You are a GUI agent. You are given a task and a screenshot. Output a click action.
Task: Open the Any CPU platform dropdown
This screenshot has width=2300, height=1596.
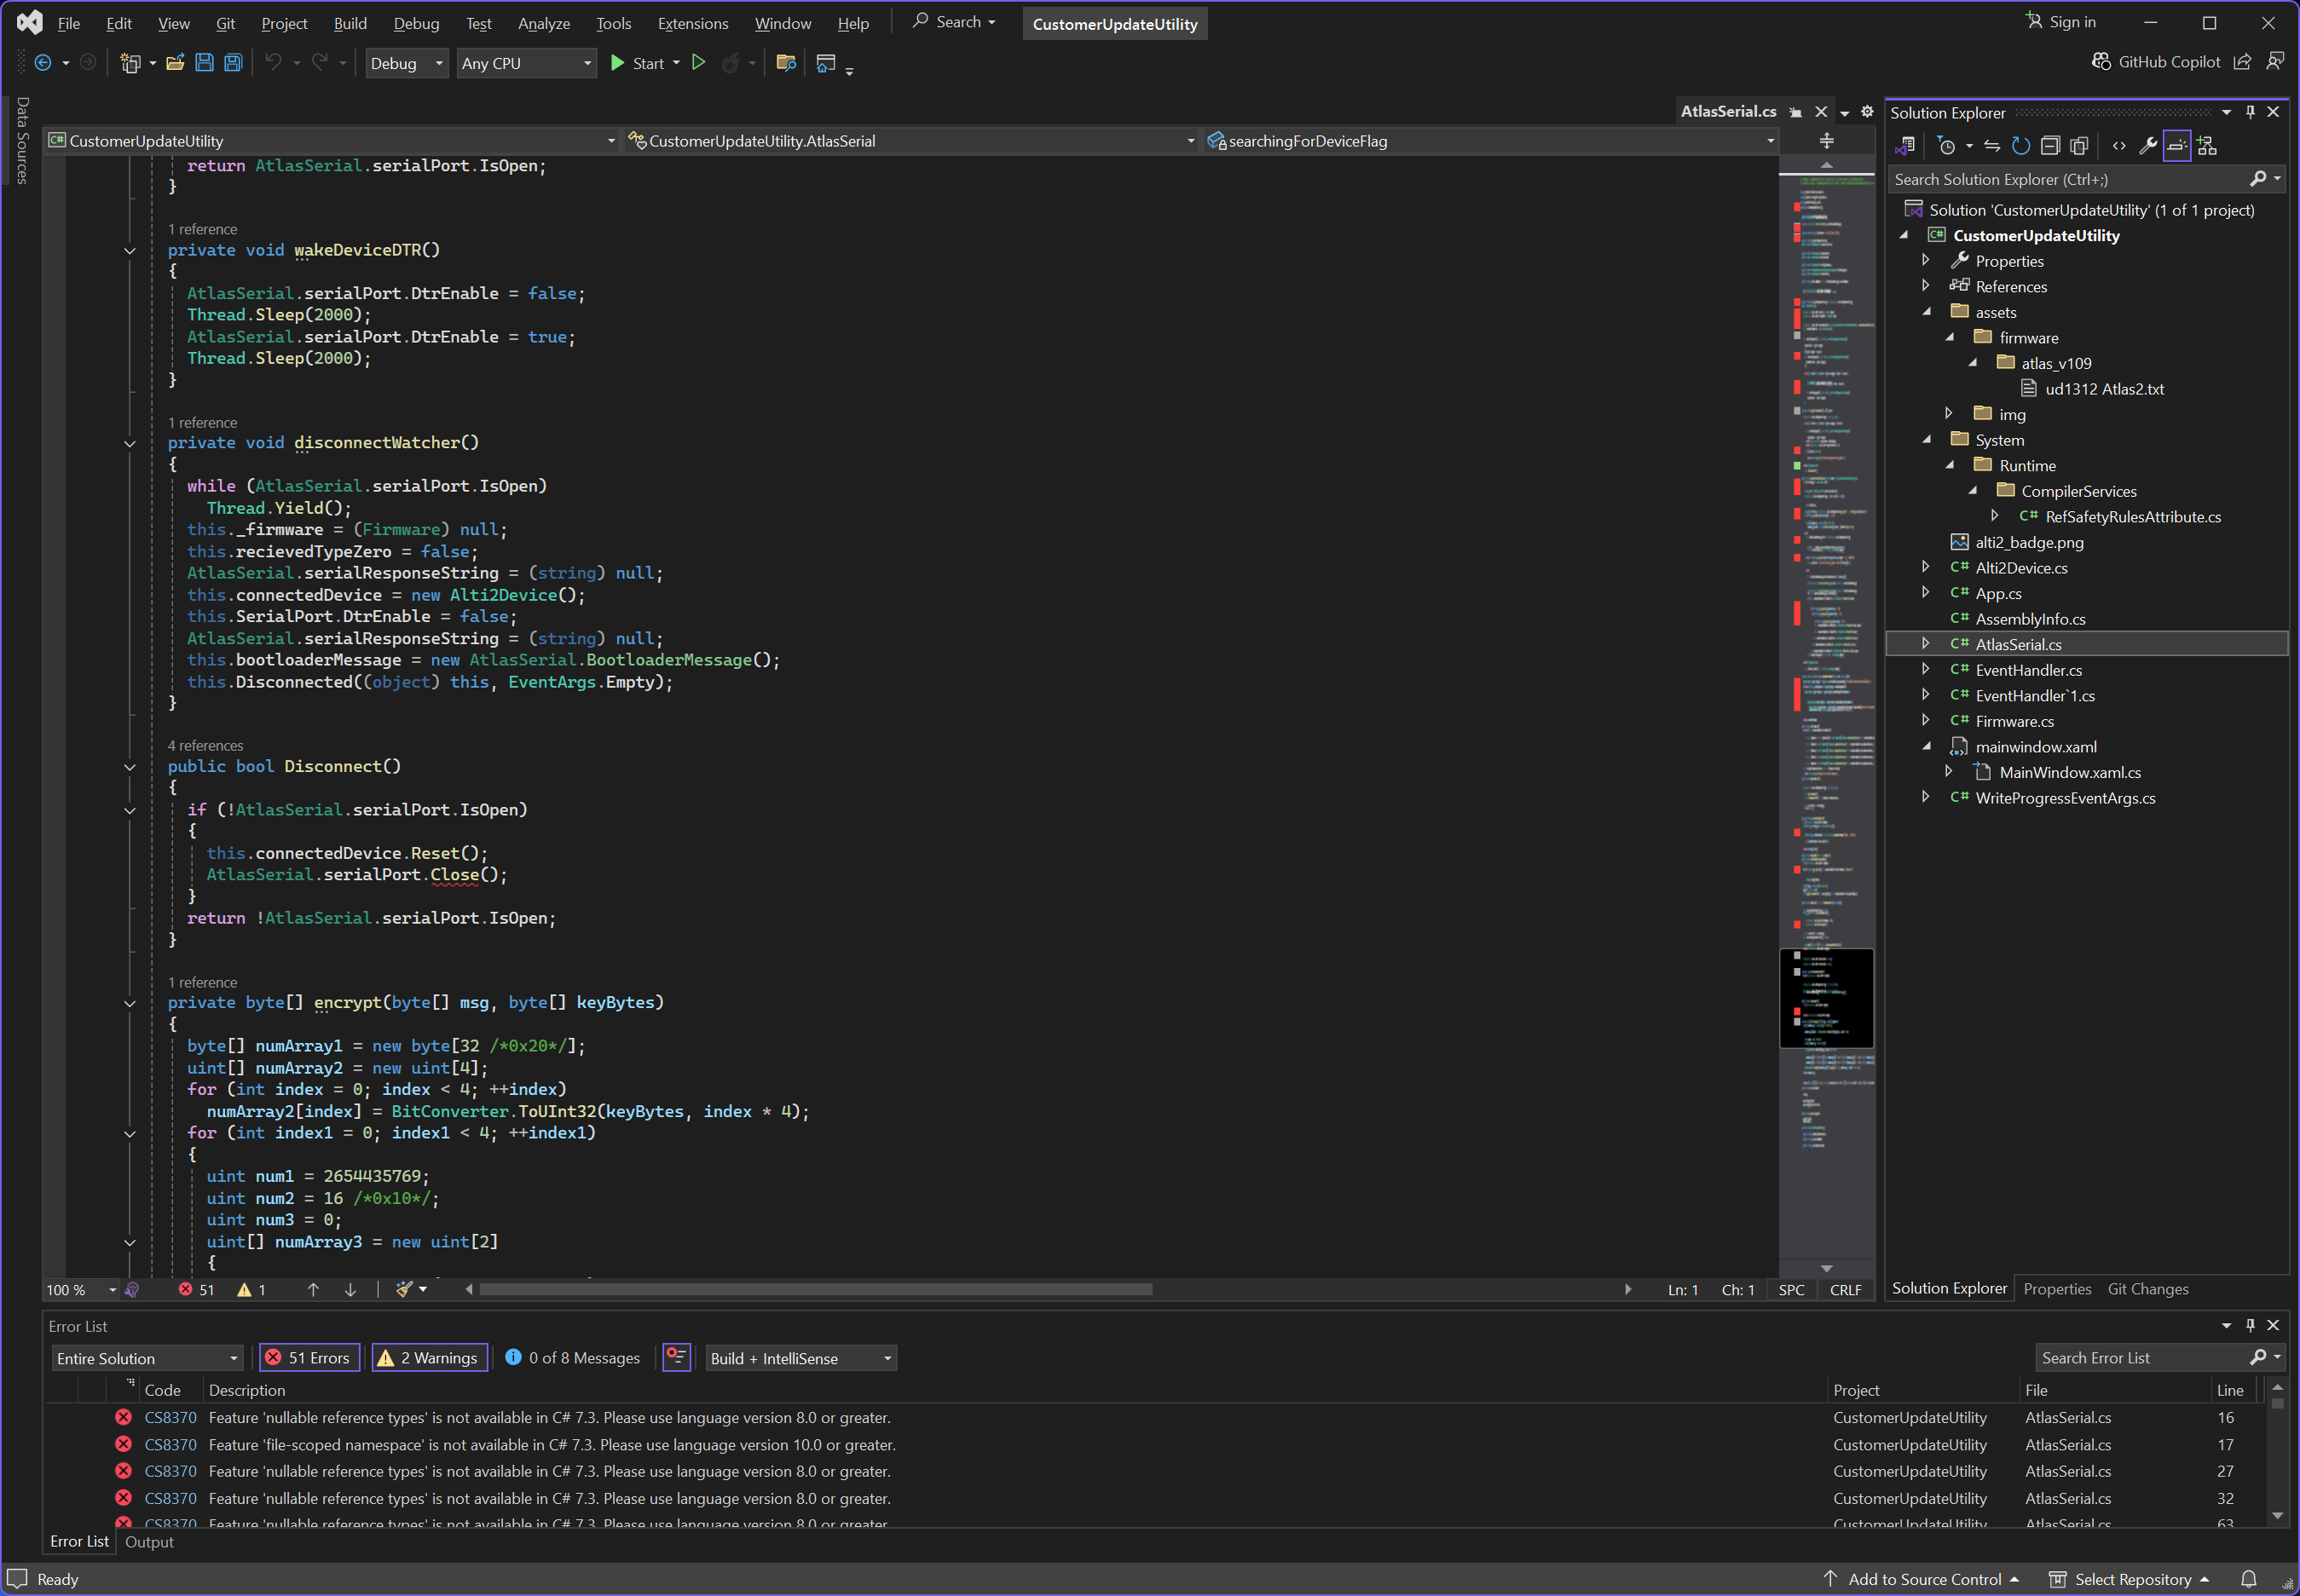click(x=526, y=63)
